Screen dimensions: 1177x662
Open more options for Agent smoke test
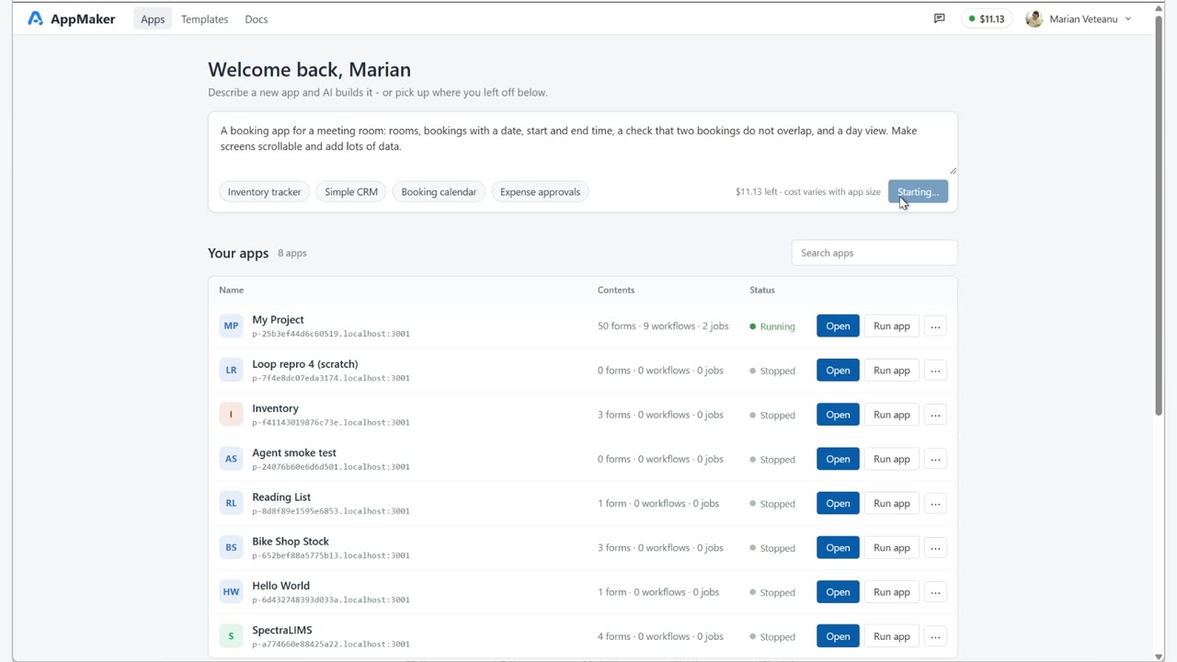pyautogui.click(x=935, y=459)
